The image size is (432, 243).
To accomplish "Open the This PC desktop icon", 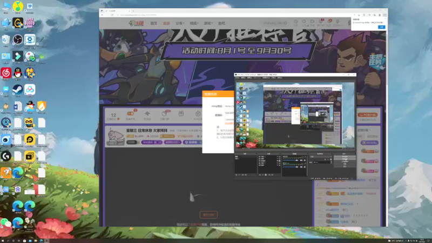I will [6, 6].
